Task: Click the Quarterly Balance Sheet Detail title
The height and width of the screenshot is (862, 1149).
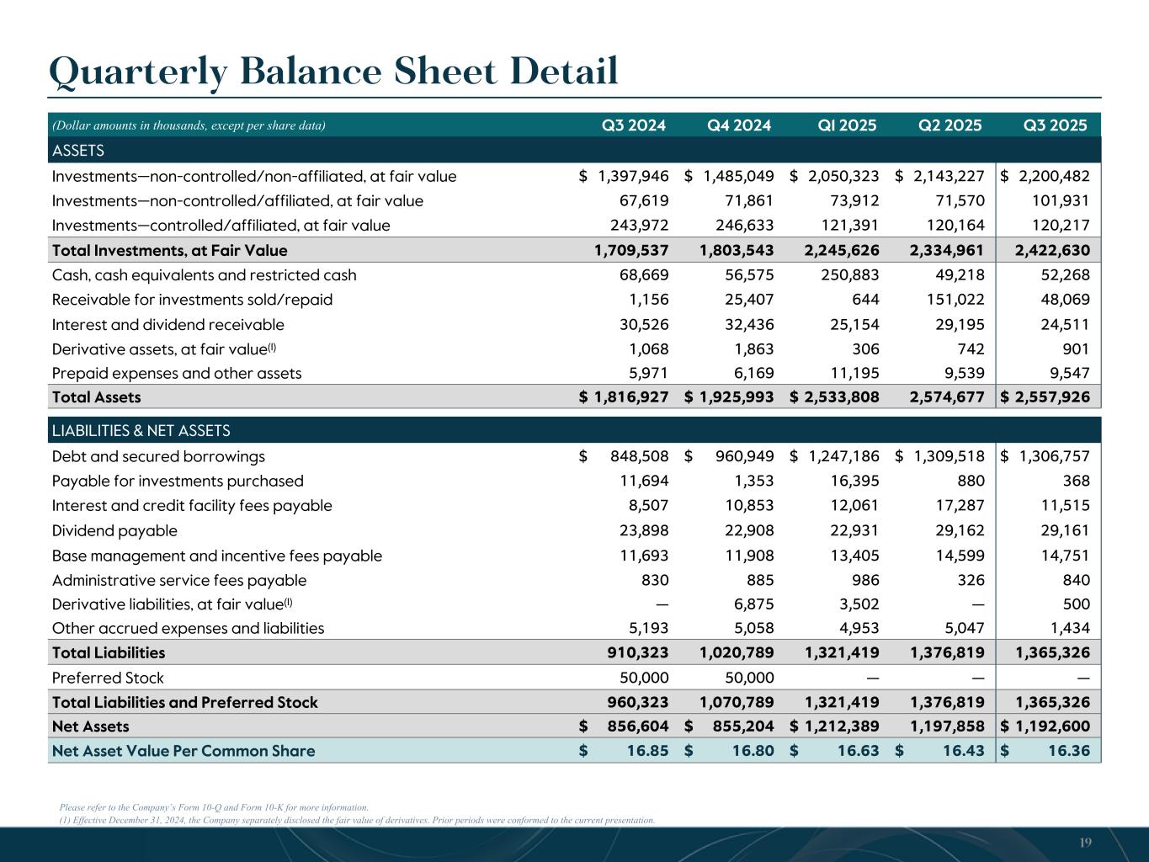Action: 334,72
